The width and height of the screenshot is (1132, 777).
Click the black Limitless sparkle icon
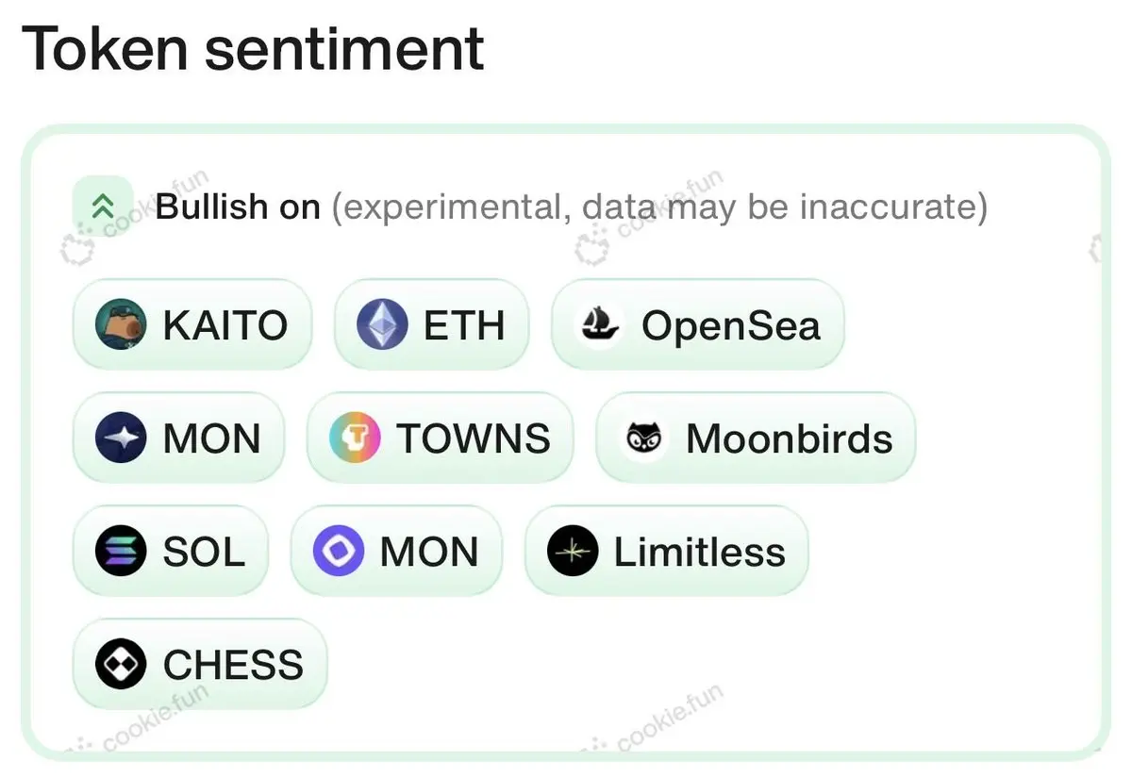(573, 552)
